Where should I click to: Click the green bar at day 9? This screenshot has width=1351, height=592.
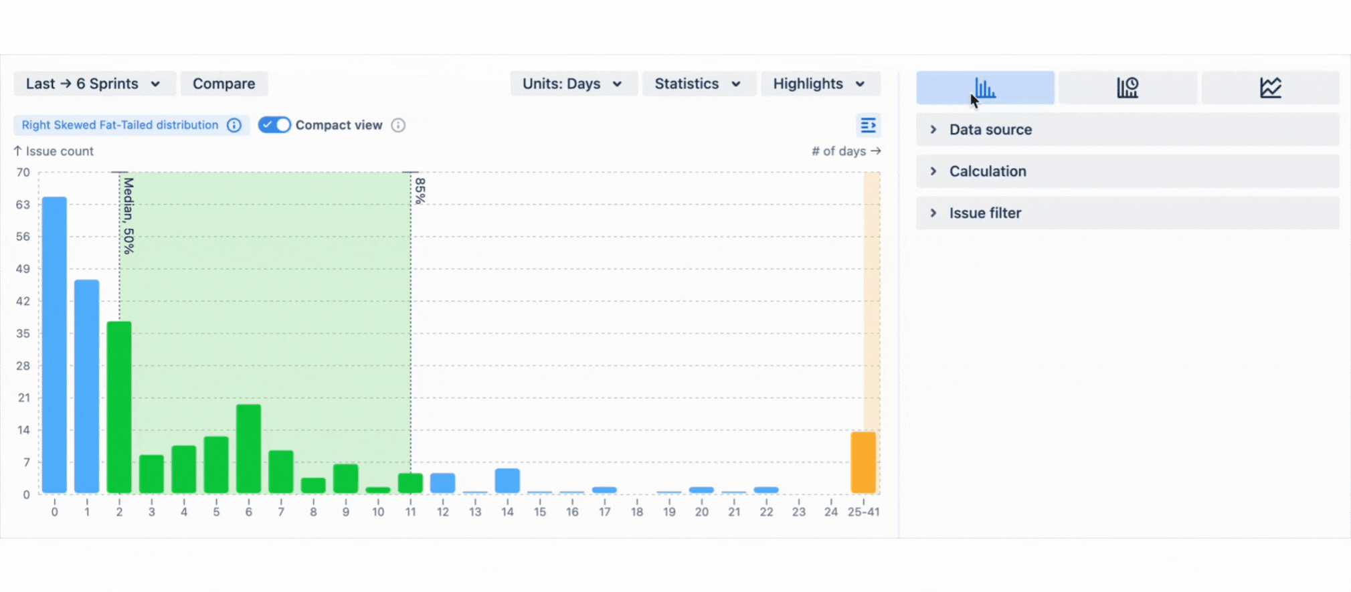[x=345, y=479]
